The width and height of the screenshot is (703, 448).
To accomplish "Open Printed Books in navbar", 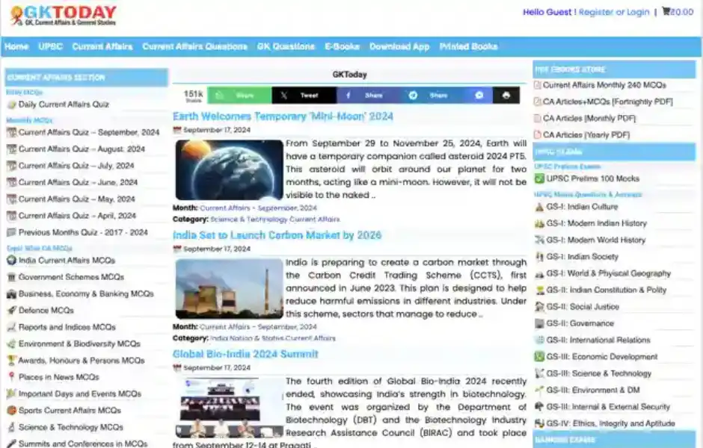I will (468, 46).
